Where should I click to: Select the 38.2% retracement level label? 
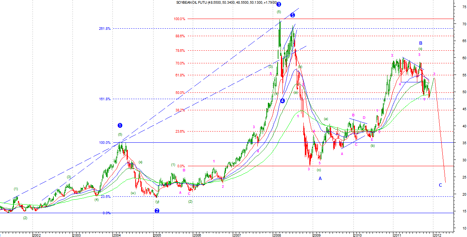(179, 110)
